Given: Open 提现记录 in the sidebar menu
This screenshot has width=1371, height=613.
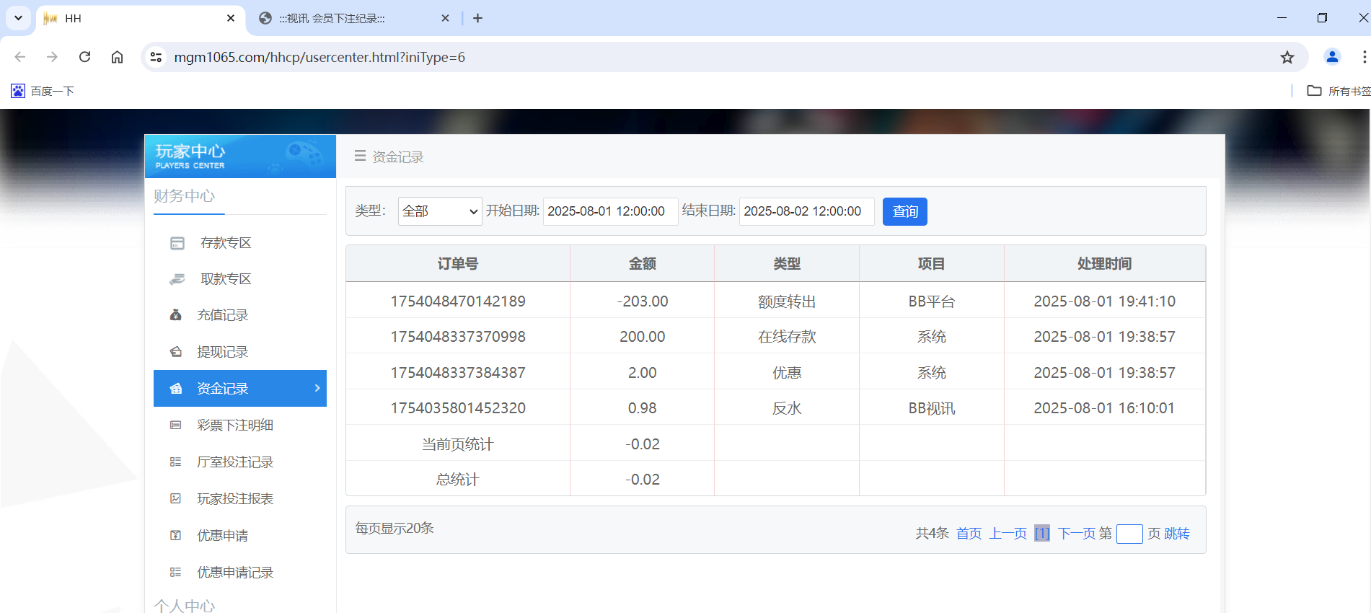Looking at the screenshot, I should click(x=222, y=352).
